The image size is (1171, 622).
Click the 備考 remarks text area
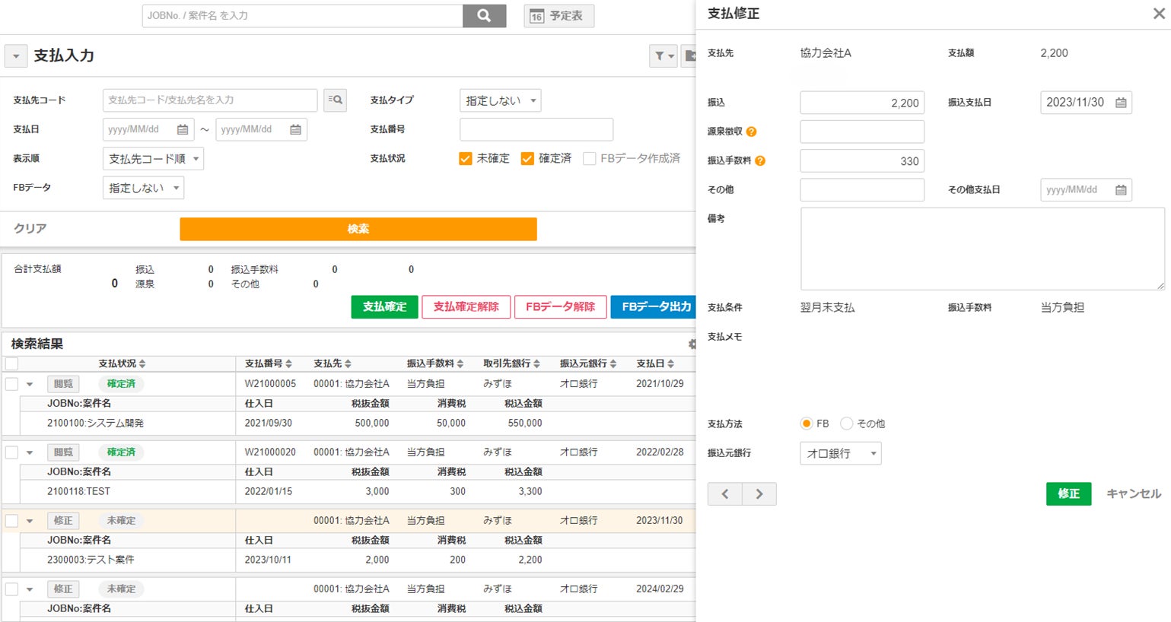click(x=982, y=249)
